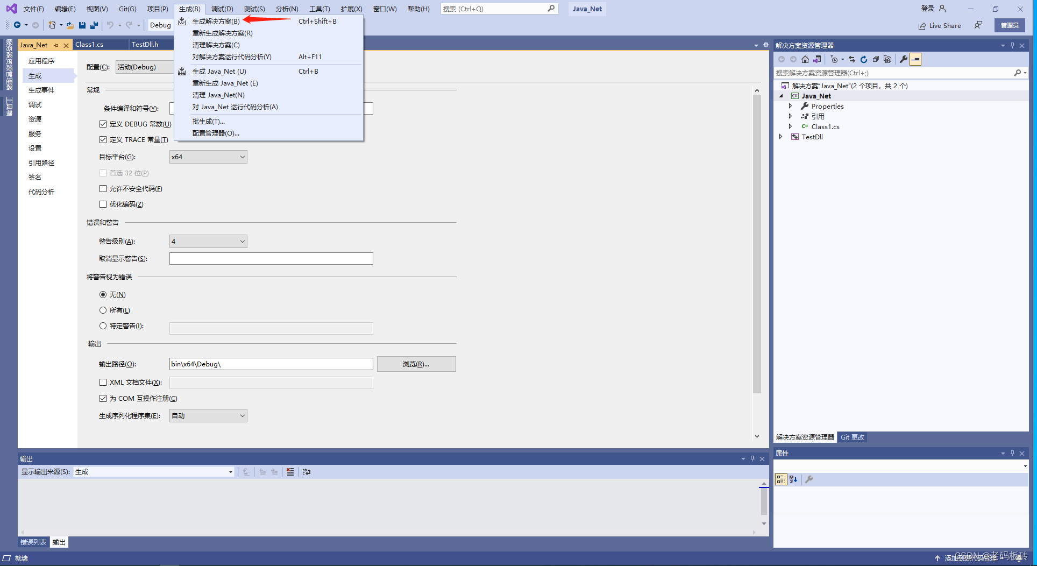Click the Save All double-disk icon
The image size is (1037, 566).
point(94,25)
